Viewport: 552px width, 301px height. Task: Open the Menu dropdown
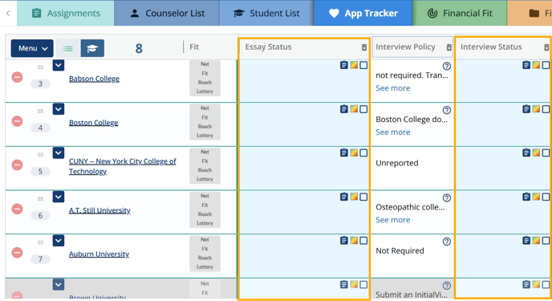coord(32,48)
